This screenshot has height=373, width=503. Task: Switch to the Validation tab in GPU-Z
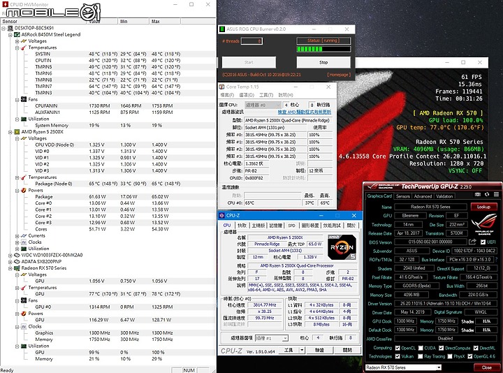pos(444,196)
